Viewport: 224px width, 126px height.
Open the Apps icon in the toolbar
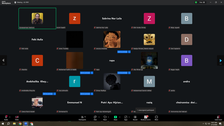(126, 117)
